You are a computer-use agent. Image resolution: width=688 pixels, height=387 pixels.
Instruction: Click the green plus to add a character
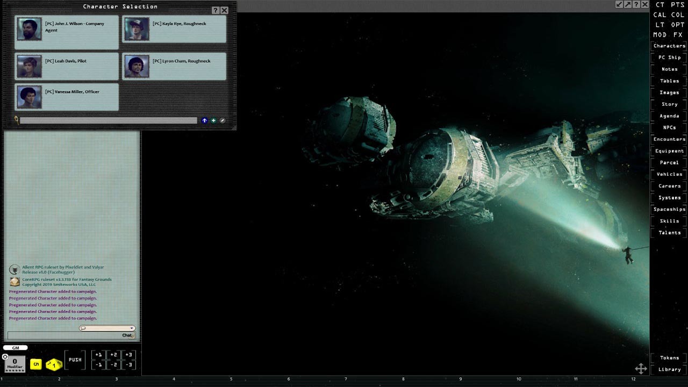213,120
